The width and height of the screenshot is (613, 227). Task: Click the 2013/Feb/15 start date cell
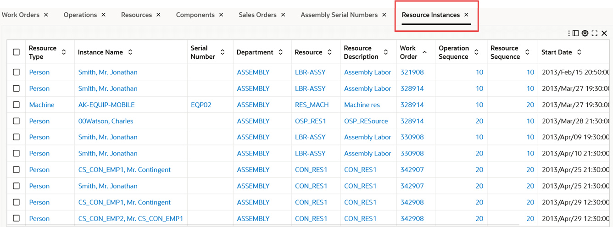[575, 72]
